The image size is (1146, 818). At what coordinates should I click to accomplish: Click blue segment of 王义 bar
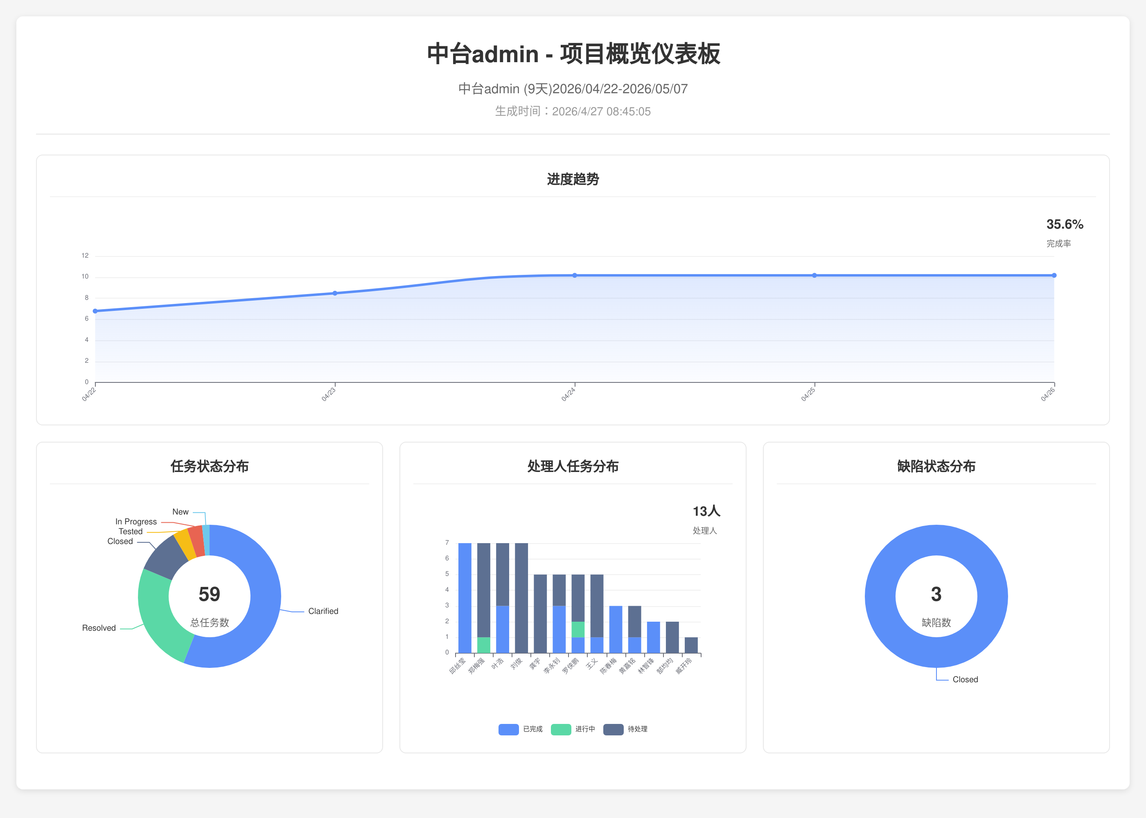click(x=597, y=645)
